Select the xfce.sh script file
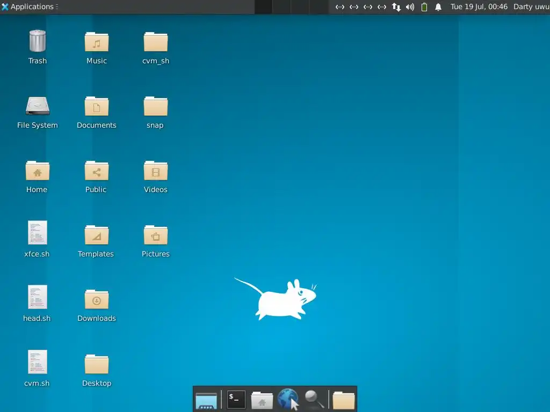550x412 pixels. [x=38, y=233]
